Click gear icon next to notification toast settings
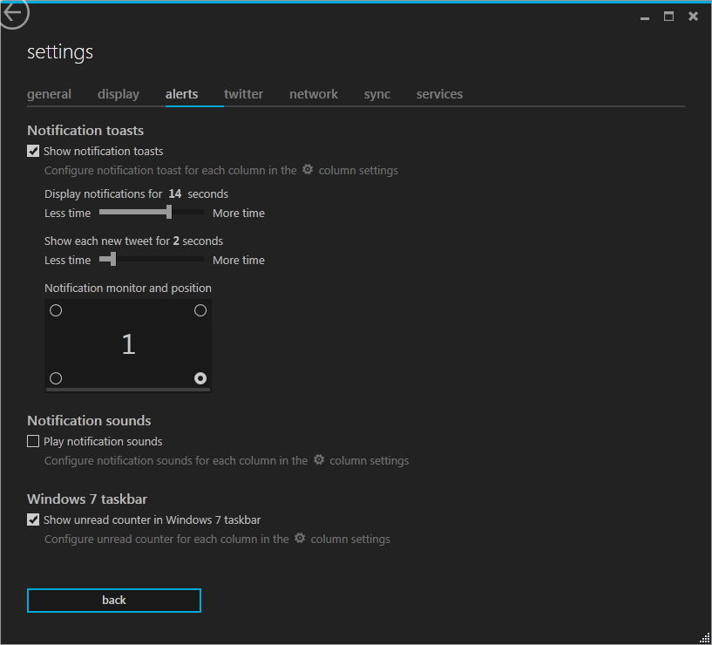The image size is (712, 645). pyautogui.click(x=308, y=170)
